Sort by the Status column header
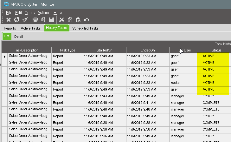Image resolution: width=231 pixels, height=142 pixels. pos(216,50)
